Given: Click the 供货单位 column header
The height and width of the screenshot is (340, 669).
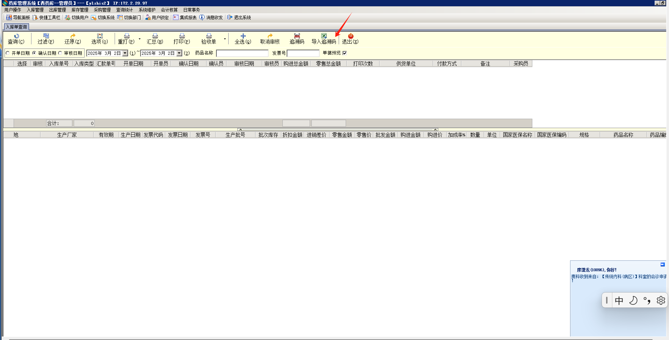Looking at the screenshot, I should pos(406,64).
